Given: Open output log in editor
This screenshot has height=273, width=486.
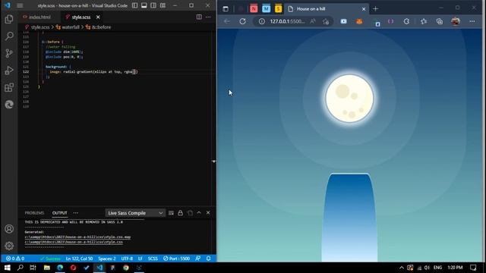Looking at the screenshot, I should pos(190,213).
